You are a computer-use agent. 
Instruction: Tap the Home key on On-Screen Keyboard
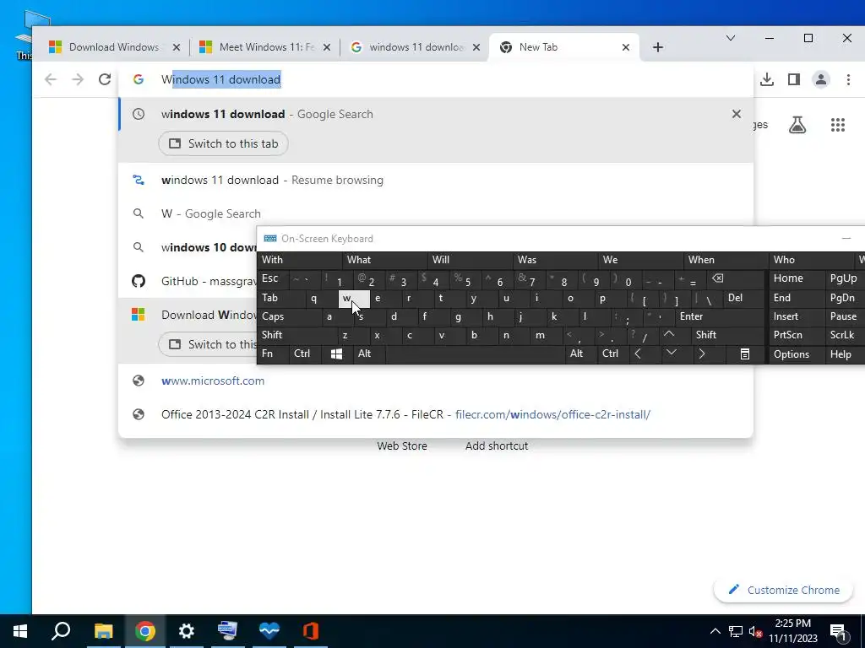(796, 278)
